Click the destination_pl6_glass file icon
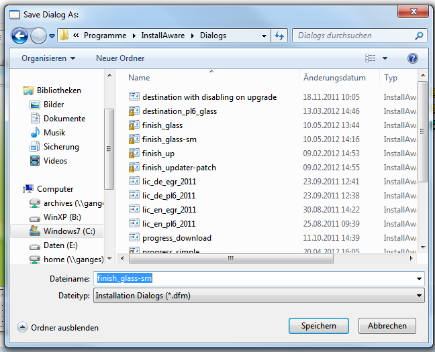Viewport: 435px width, 352px height. (x=134, y=111)
